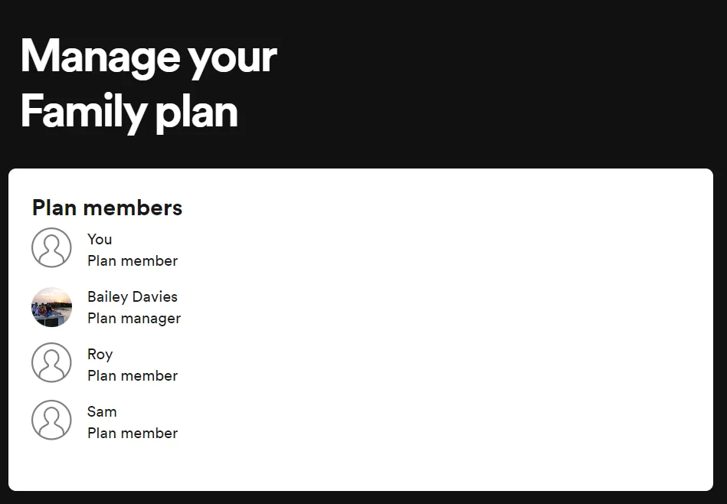
Task: Click the word "Davies" in Bailey's name
Action: point(155,296)
